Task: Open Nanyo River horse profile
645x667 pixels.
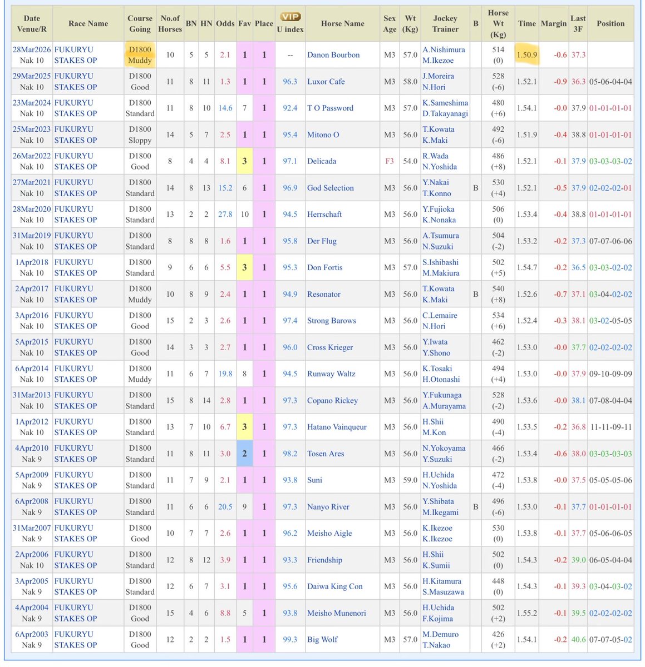Action: [328, 507]
